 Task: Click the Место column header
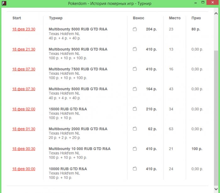tap(175, 18)
